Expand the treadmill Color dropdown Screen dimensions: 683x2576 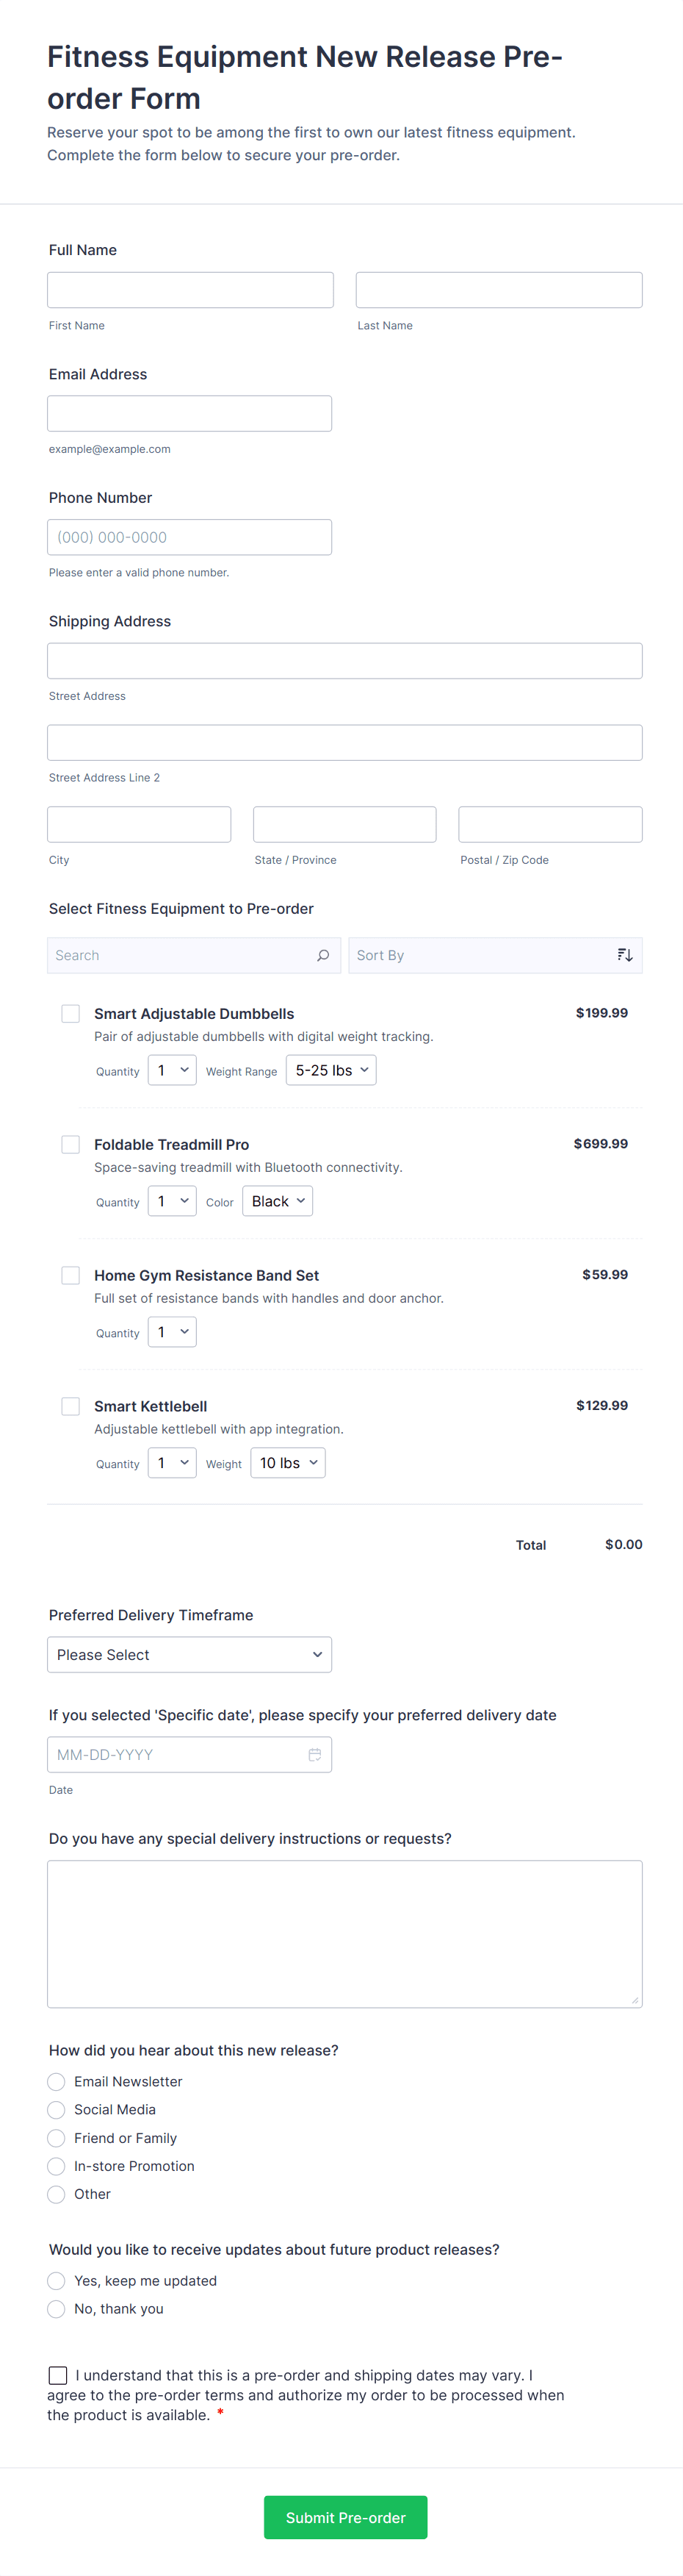(278, 1201)
